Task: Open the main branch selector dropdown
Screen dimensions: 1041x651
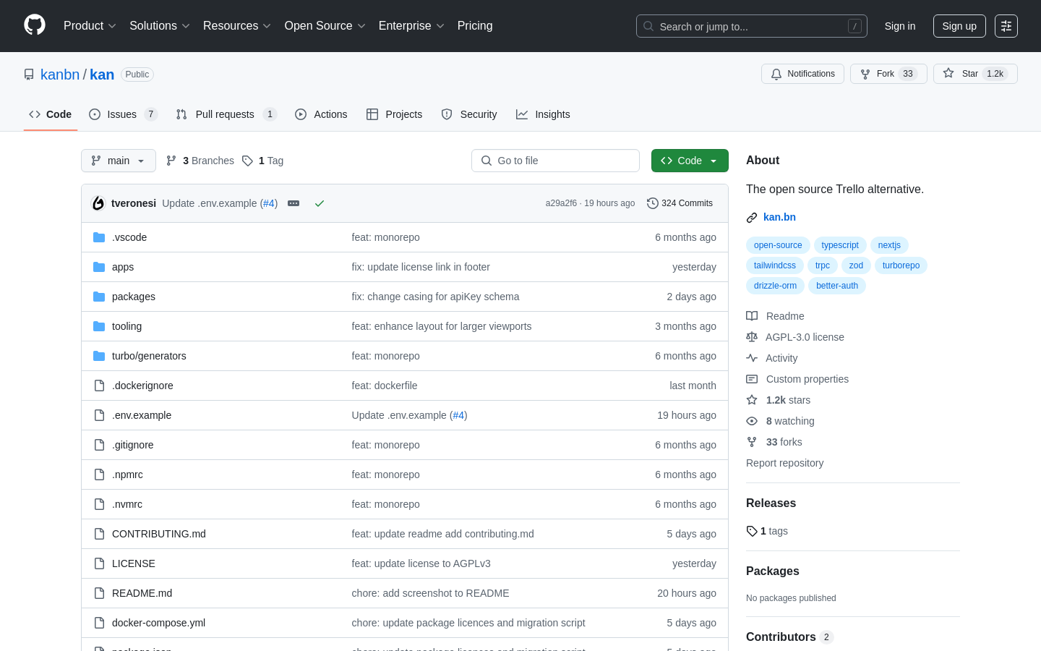Action: coord(119,161)
